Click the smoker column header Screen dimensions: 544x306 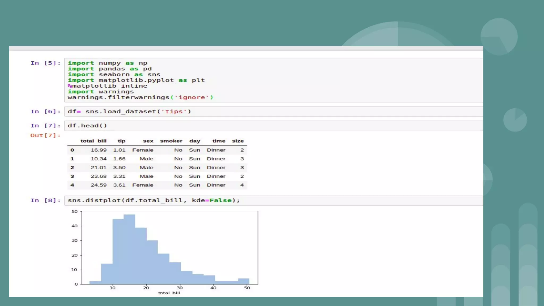171,141
